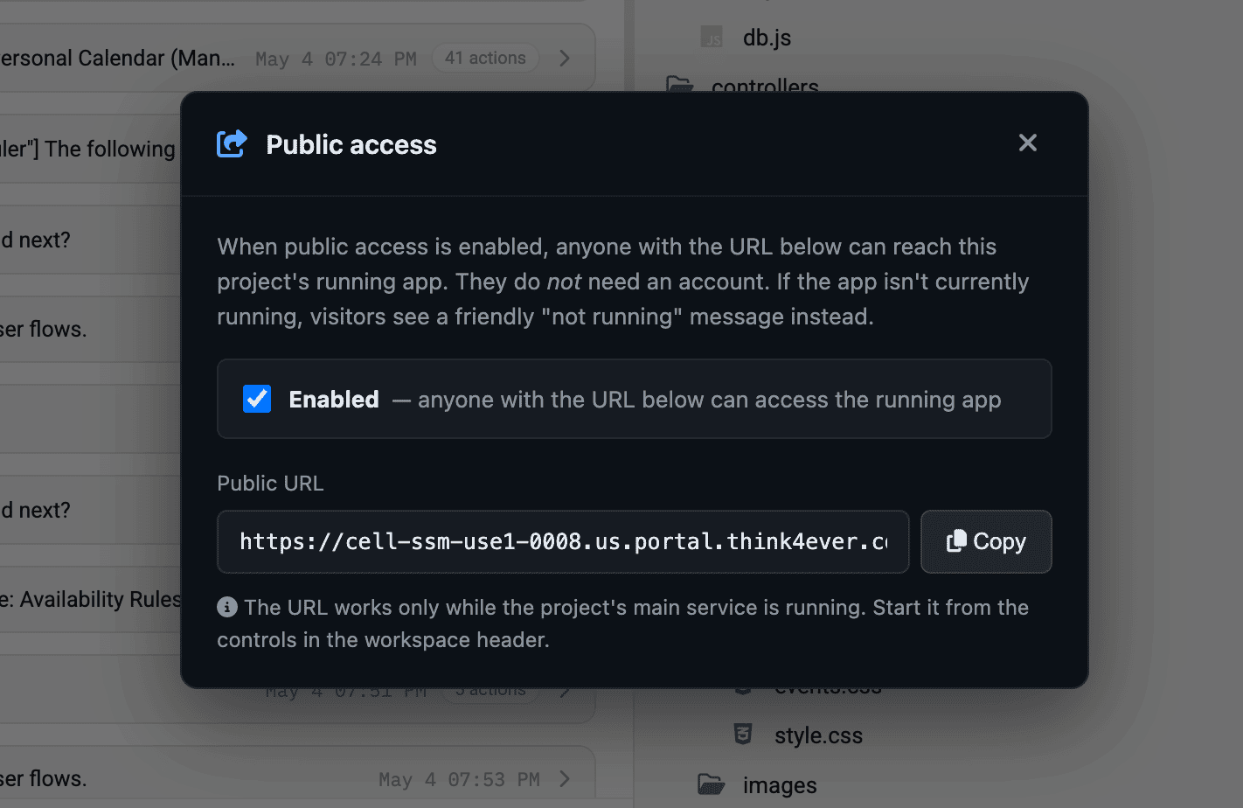Image resolution: width=1243 pixels, height=808 pixels.
Task: Click the images folder icon
Action: pos(712,784)
